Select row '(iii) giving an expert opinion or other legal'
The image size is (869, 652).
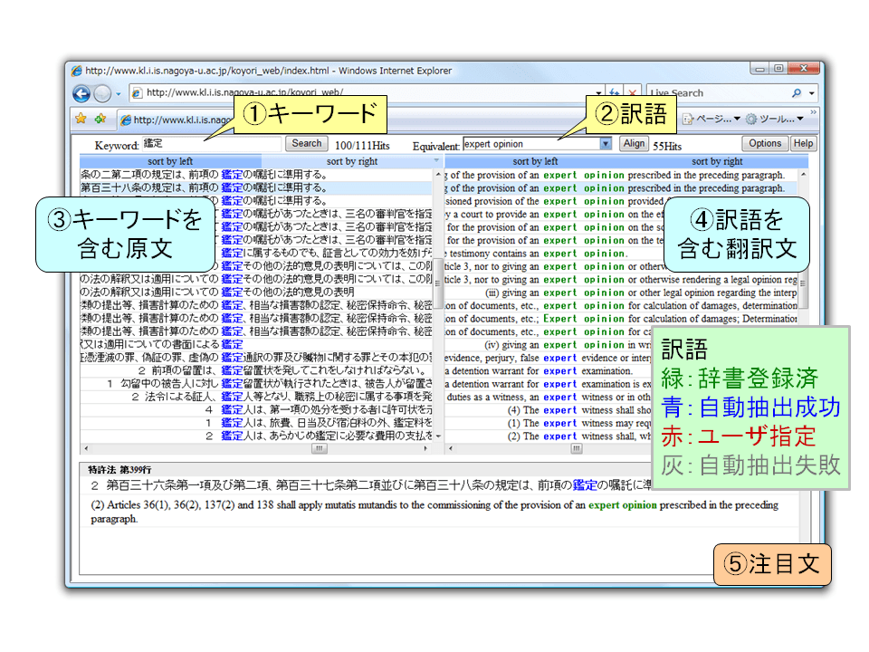pos(621,292)
